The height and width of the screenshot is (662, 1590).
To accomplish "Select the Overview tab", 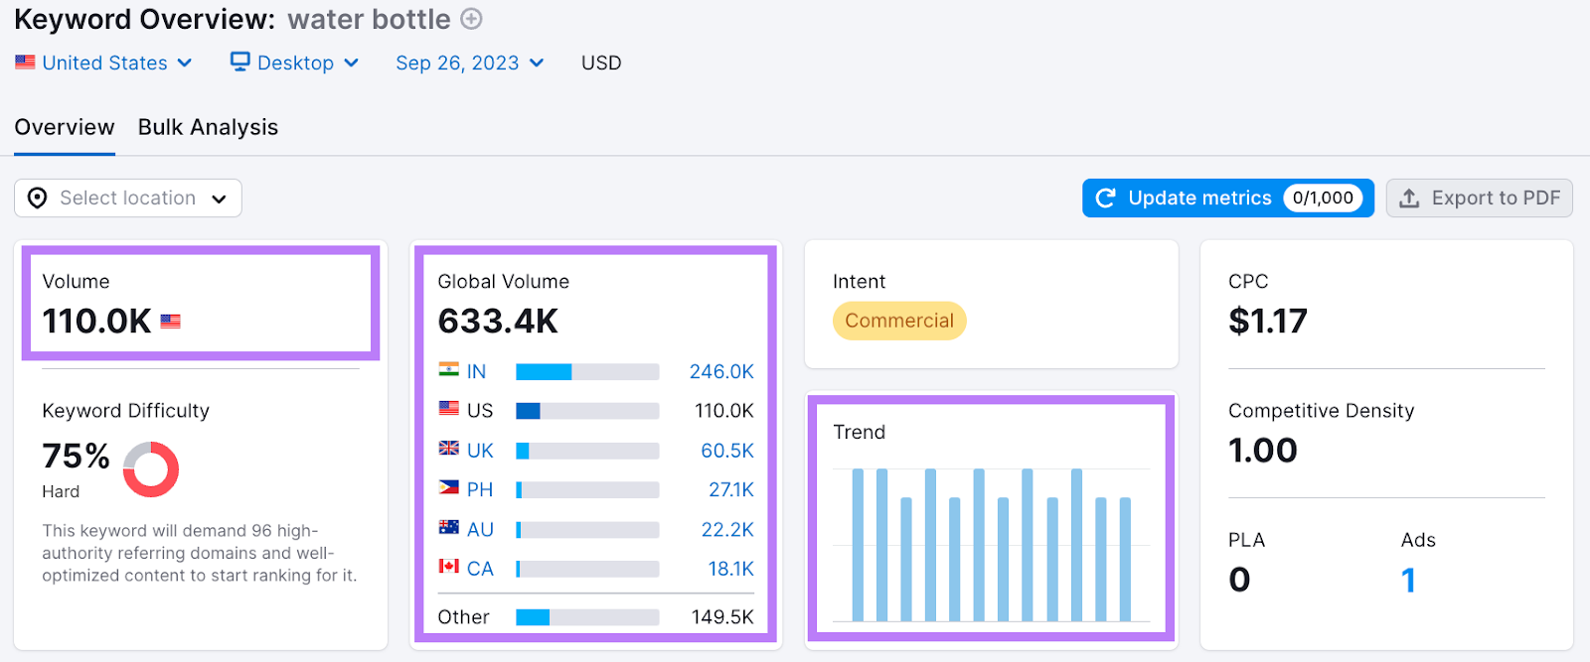I will (x=65, y=127).
